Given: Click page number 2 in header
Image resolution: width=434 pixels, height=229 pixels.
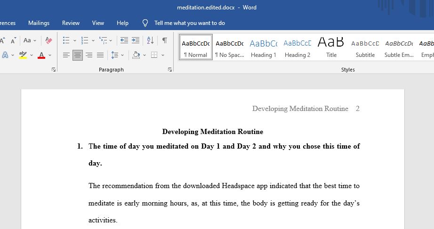Looking at the screenshot, I should click(358, 109).
